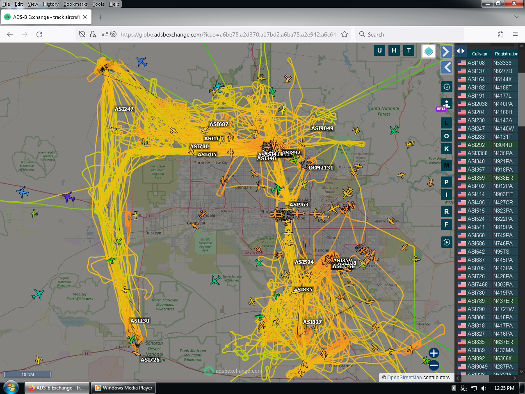Image resolution: width=525 pixels, height=394 pixels.
Task: Open the Bookmarks menu
Action: (x=75, y=4)
